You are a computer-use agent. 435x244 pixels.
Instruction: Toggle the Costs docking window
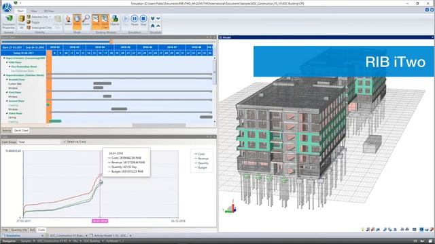[96, 22]
